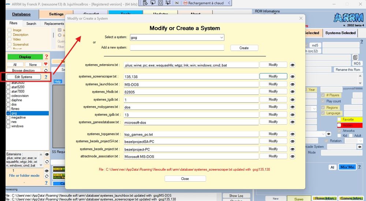Click the green Display button

point(25,57)
